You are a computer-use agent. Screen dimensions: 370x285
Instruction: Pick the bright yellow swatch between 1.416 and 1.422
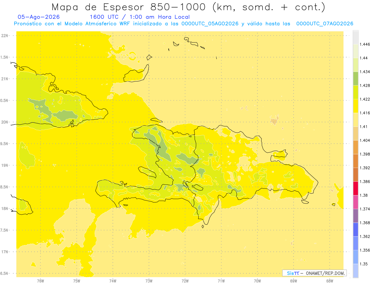(x=356, y=106)
